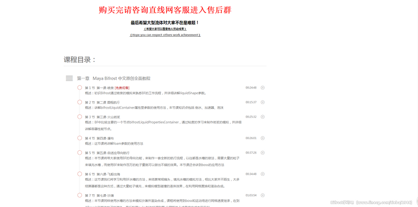Click the duration 00:26:01
This screenshot has height=207, width=418.
[x=251, y=138]
